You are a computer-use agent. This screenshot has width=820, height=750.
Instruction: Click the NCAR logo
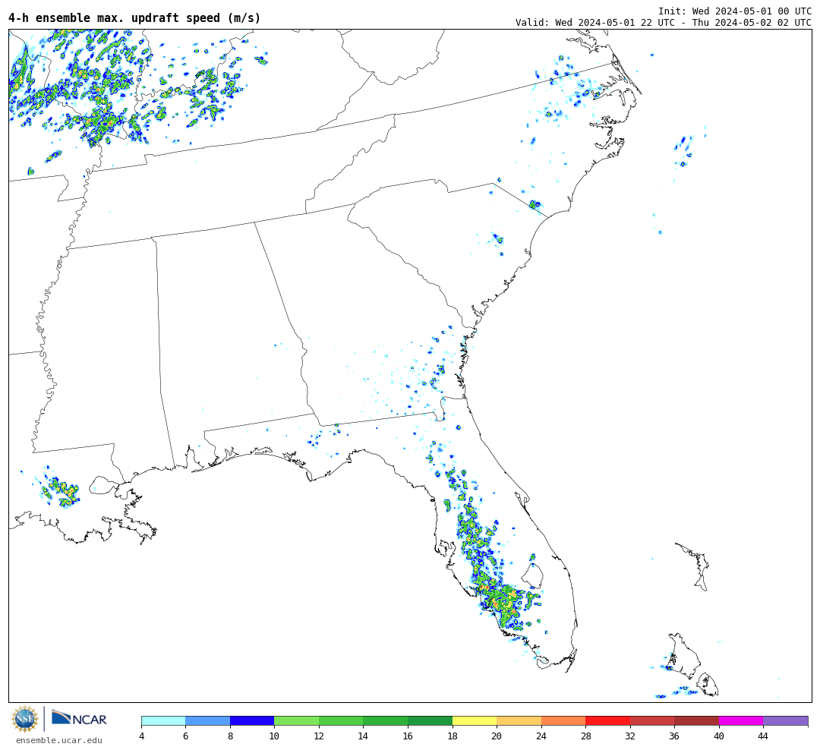click(80, 718)
